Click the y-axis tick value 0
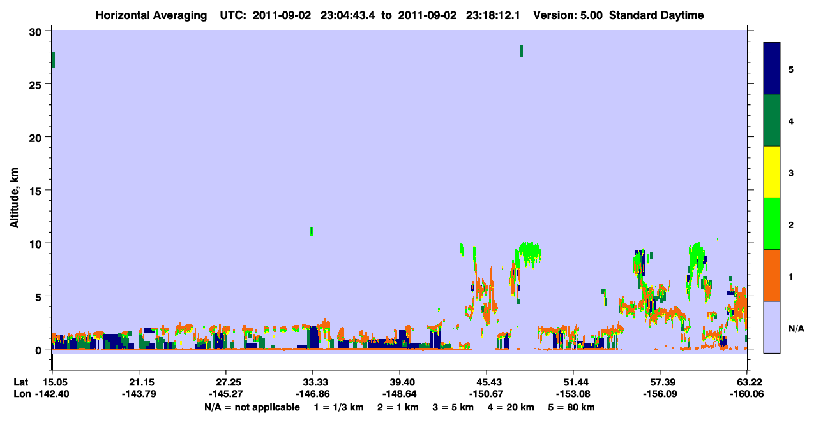The image size is (830, 425). (x=40, y=349)
